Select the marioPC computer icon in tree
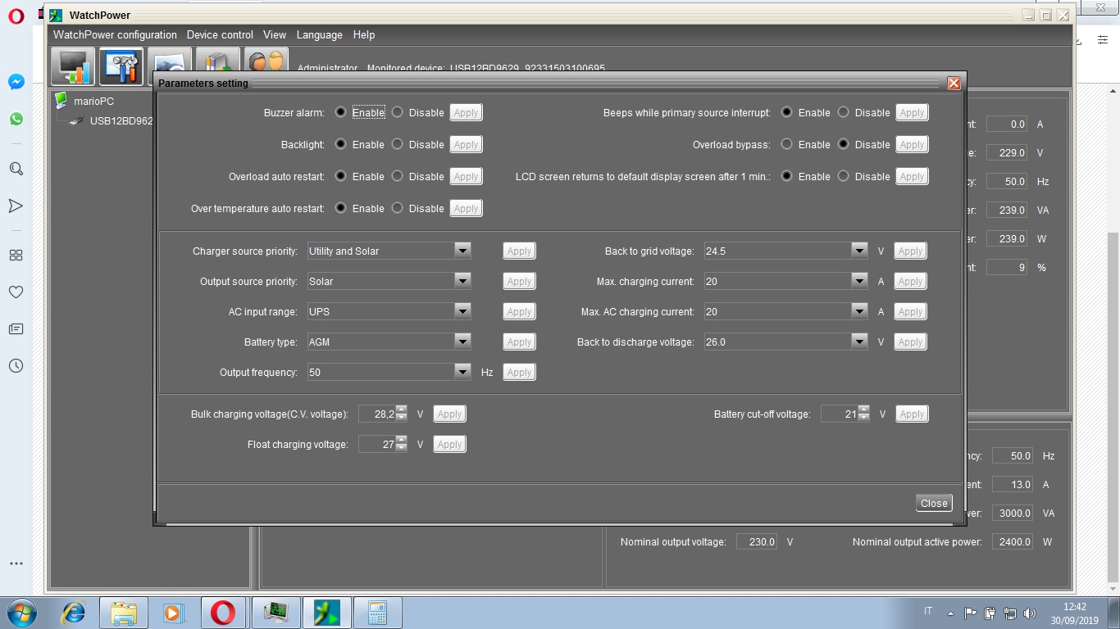This screenshot has height=629, width=1120. tap(61, 101)
